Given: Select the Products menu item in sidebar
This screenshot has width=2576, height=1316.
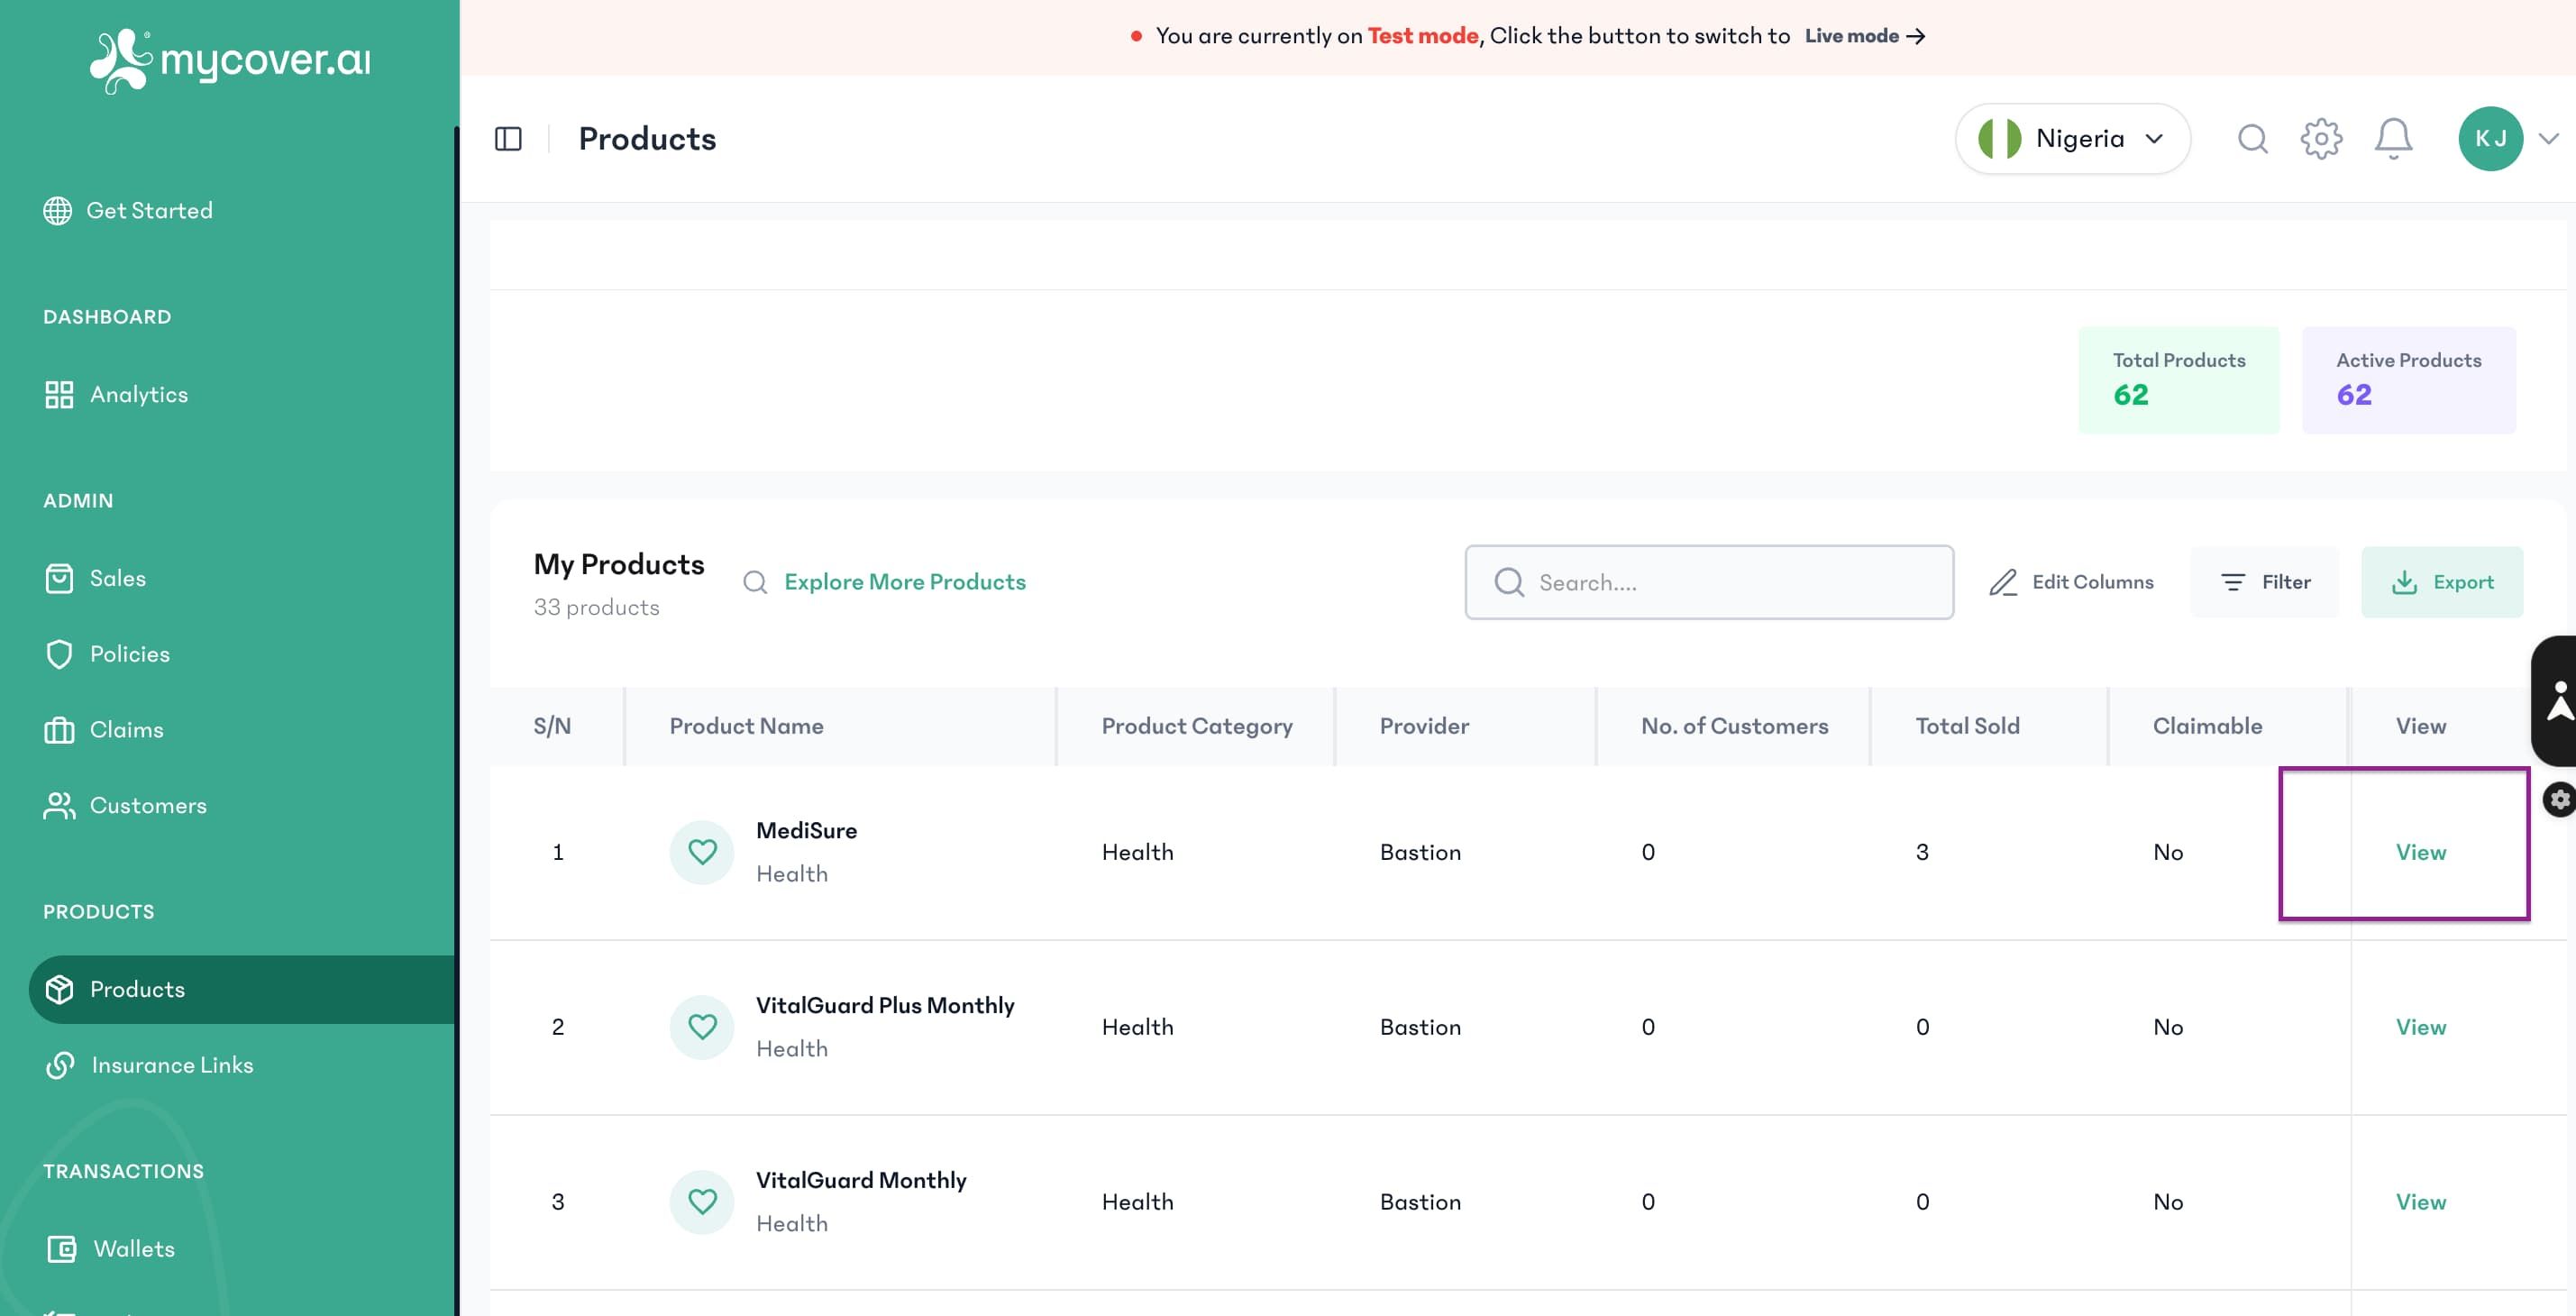Looking at the screenshot, I should 138,988.
